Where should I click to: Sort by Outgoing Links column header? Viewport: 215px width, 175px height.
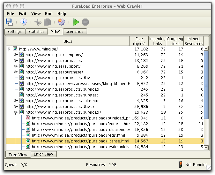click(x=175, y=41)
